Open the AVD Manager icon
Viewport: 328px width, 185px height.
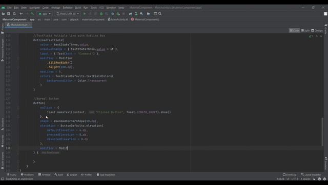(x=136, y=14)
